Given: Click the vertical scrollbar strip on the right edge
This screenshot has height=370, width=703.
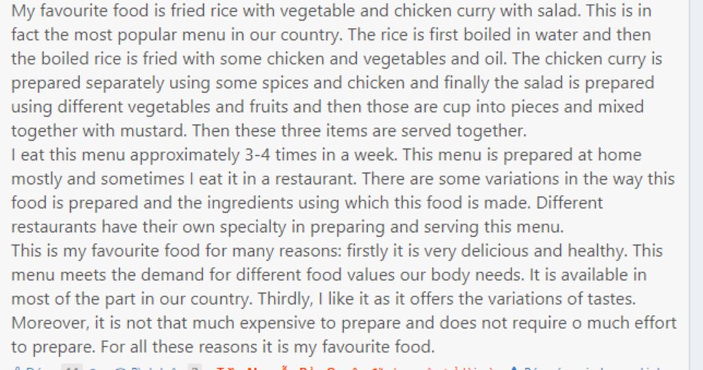Looking at the screenshot, I should coord(696,185).
